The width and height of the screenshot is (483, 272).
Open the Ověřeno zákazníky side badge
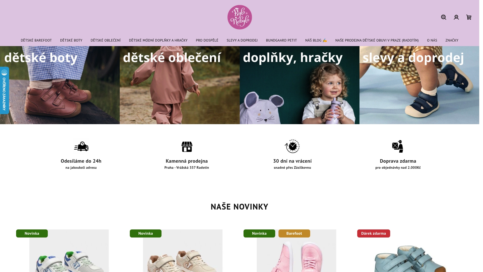point(4,90)
